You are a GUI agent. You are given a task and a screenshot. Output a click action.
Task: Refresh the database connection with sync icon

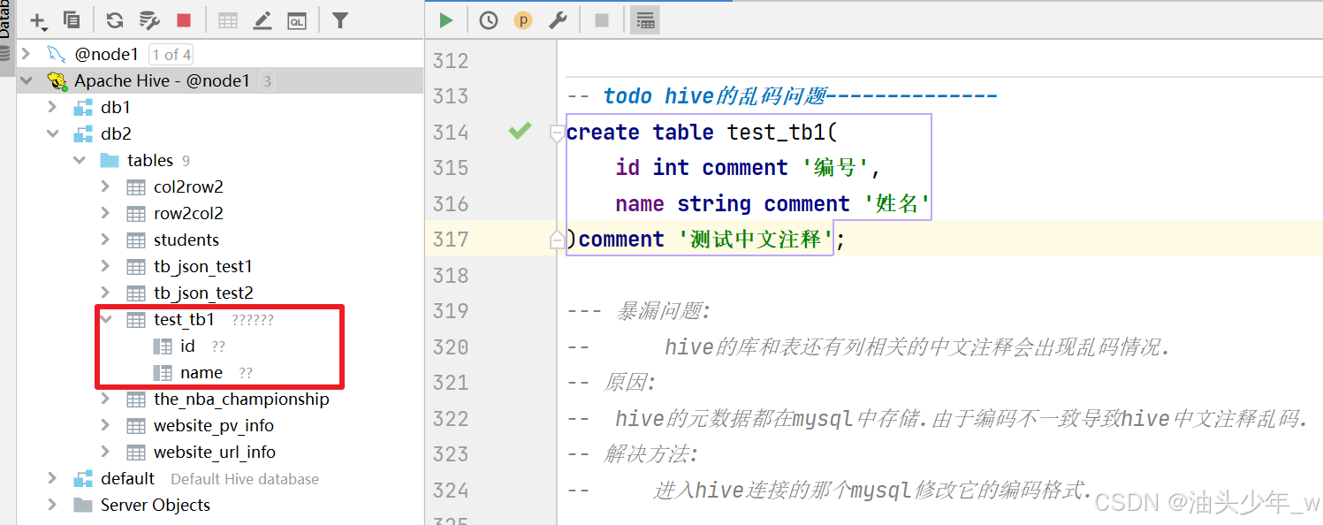coord(115,19)
